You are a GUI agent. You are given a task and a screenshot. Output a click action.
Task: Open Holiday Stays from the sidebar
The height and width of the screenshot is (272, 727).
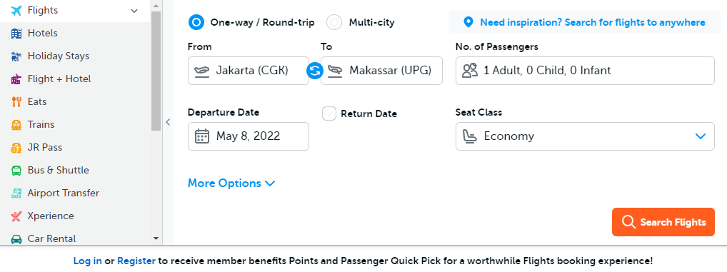[x=58, y=56]
